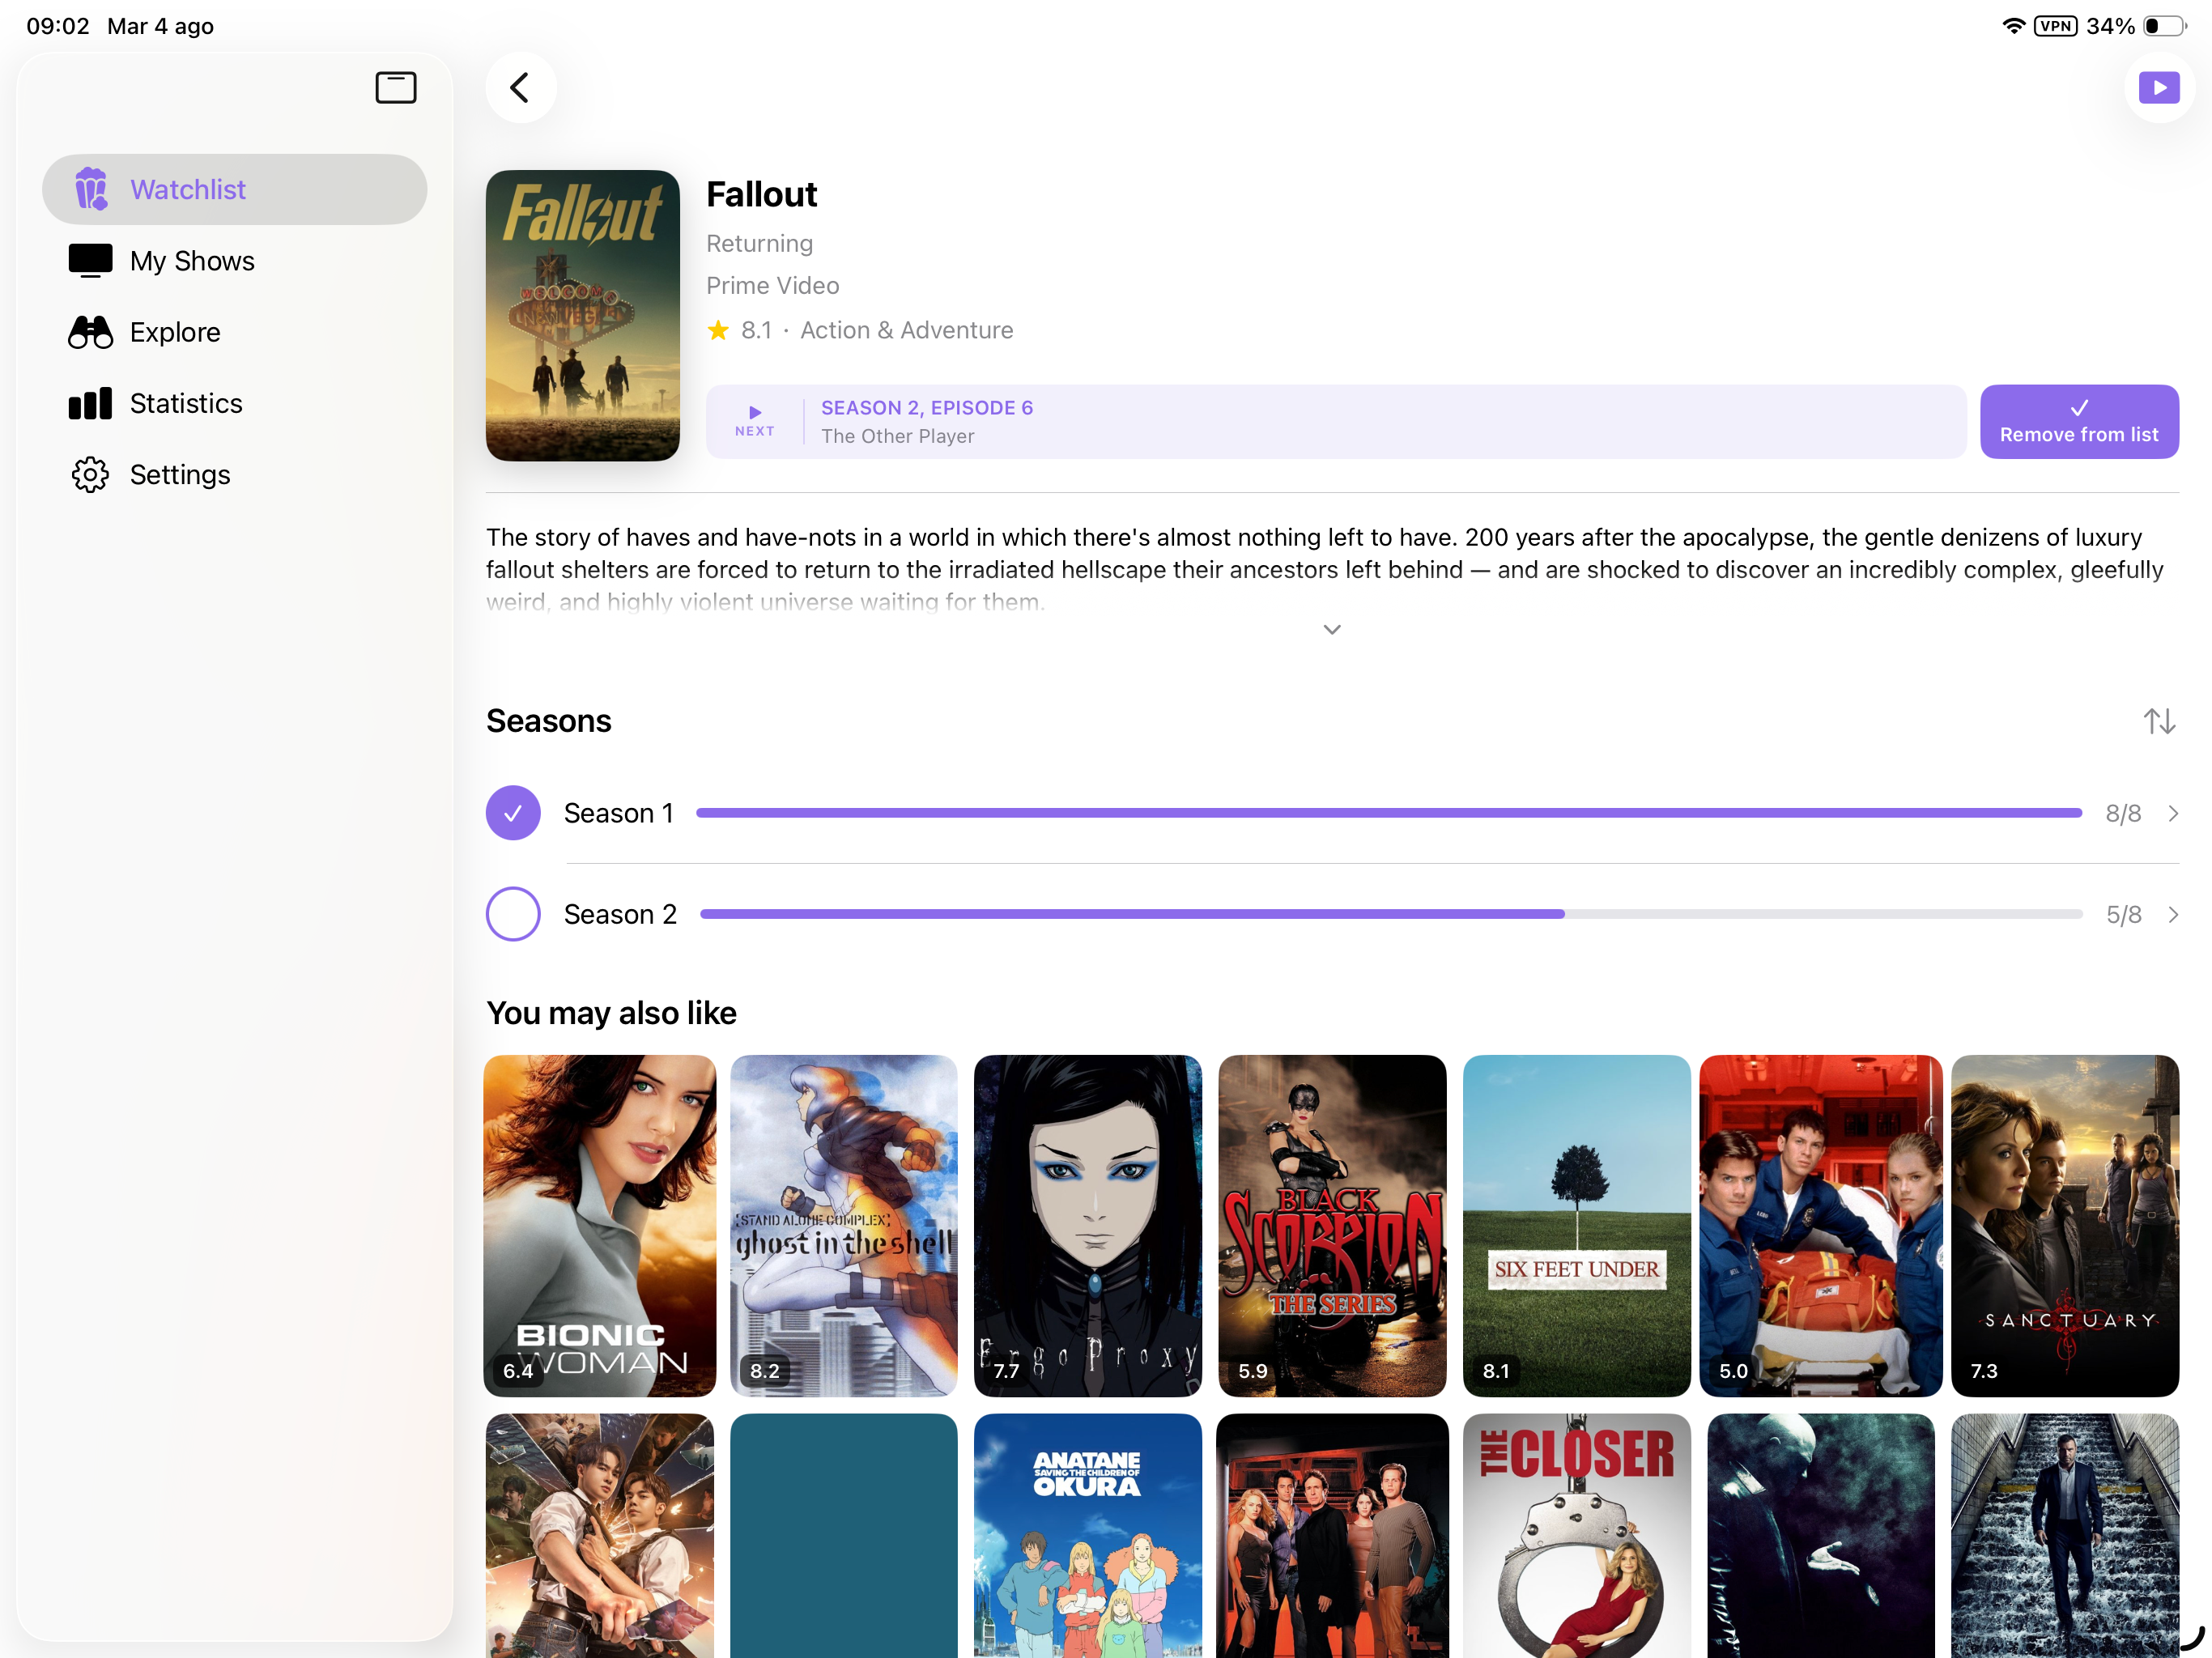2212x1658 pixels.
Task: Tap the yellow rating star
Action: click(x=718, y=330)
